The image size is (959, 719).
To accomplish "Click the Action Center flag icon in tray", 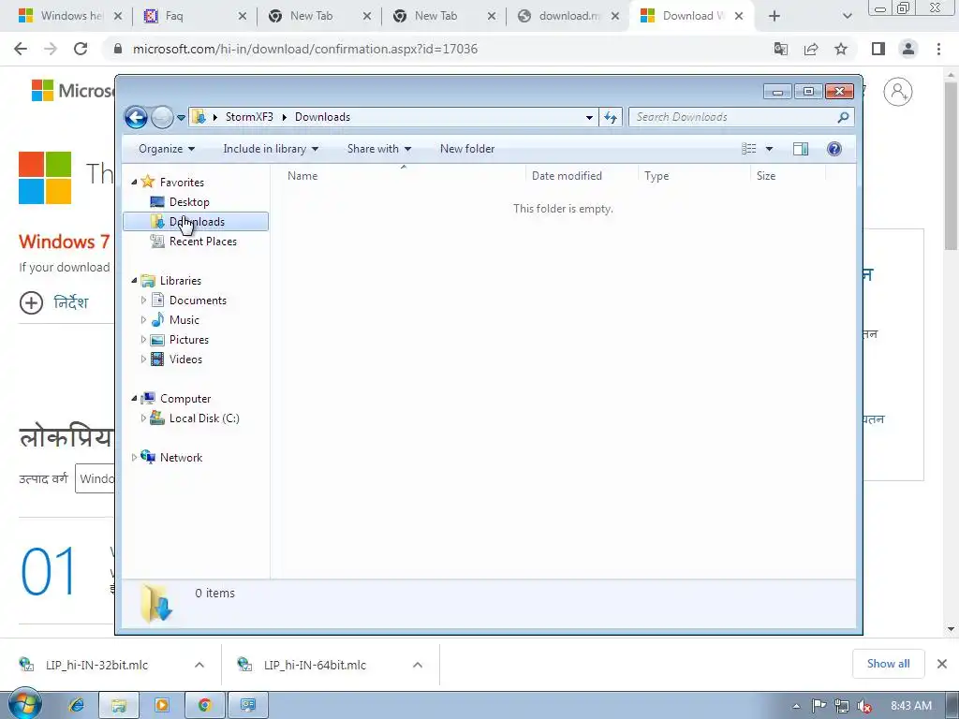I will tap(819, 706).
